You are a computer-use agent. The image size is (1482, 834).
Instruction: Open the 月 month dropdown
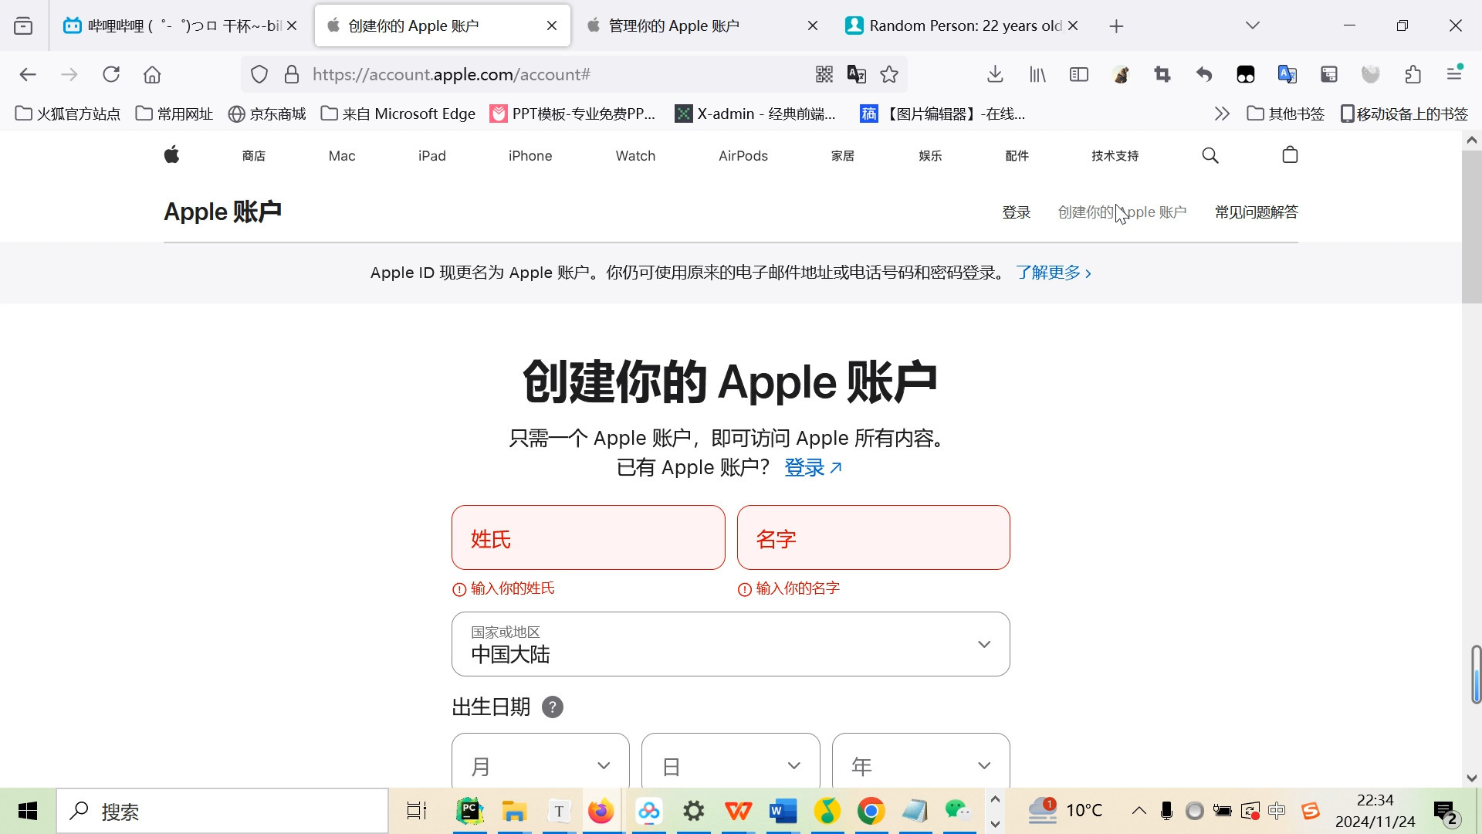[540, 765]
